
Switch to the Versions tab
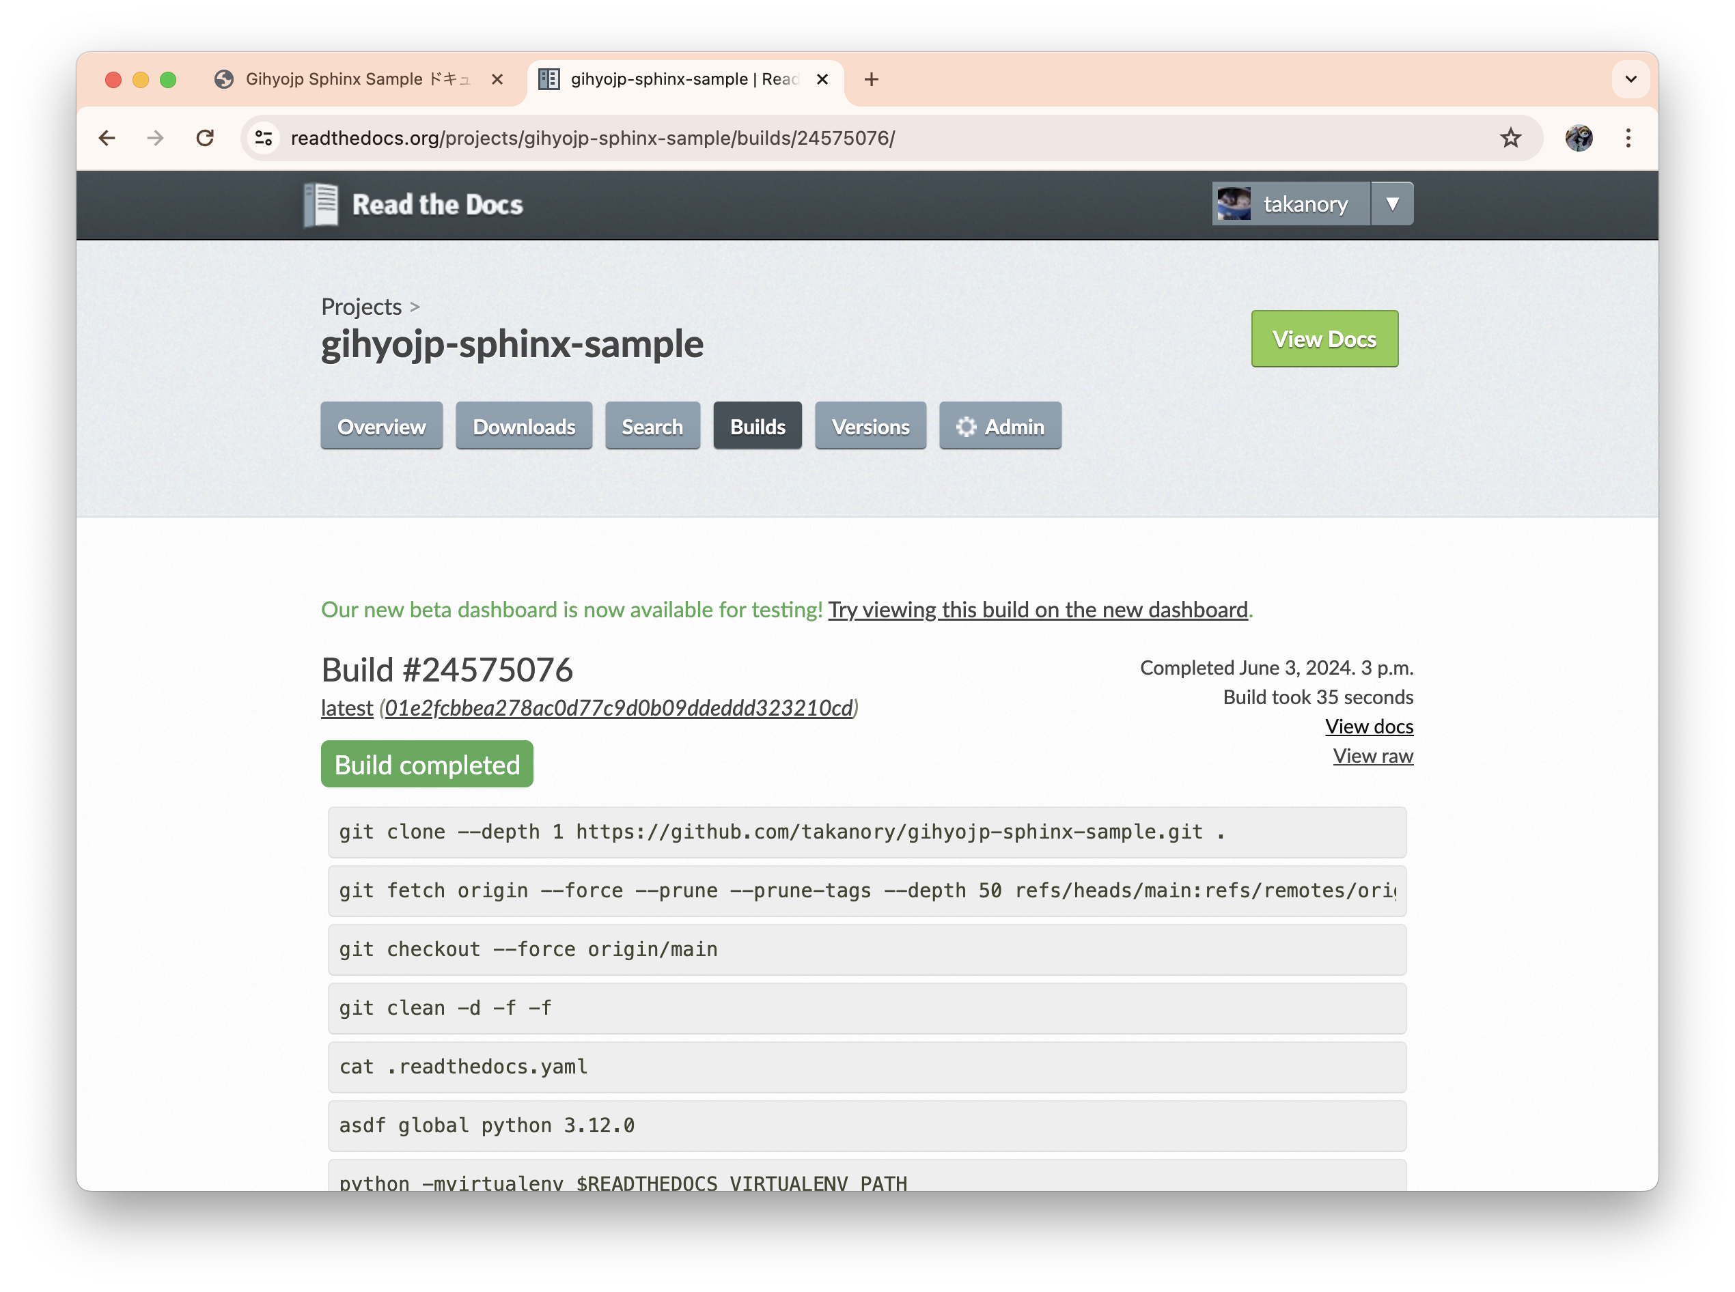click(870, 426)
